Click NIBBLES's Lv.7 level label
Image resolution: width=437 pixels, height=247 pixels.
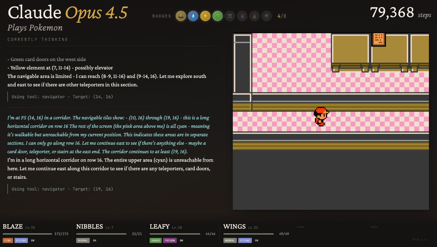(109, 227)
